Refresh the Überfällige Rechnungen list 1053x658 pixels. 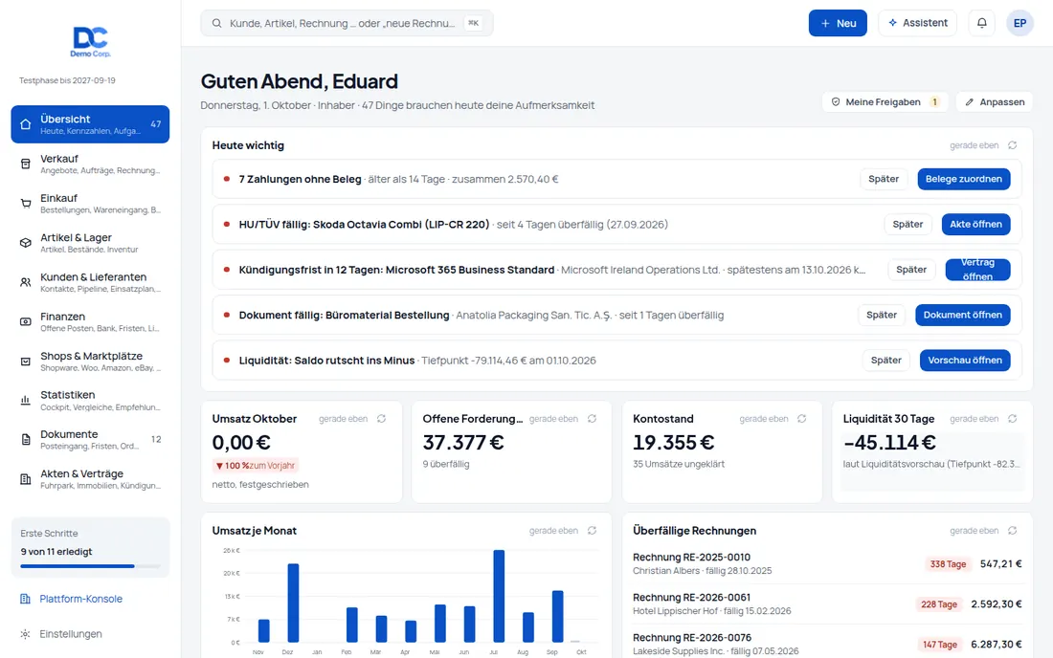pos(1012,531)
